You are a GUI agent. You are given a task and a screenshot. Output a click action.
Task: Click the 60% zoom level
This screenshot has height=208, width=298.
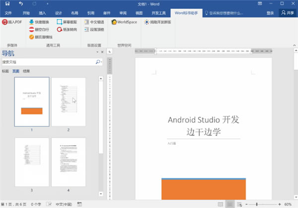coord(288,205)
